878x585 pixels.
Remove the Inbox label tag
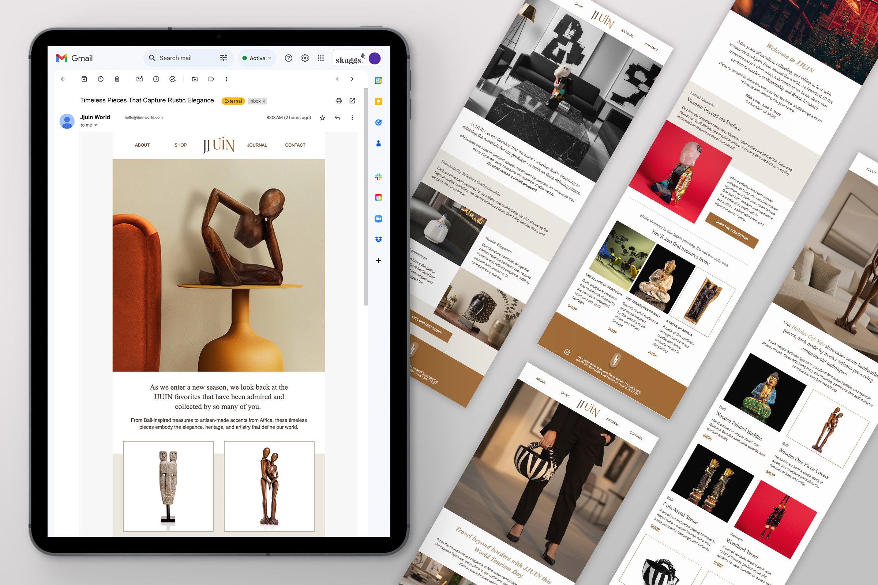(x=264, y=102)
